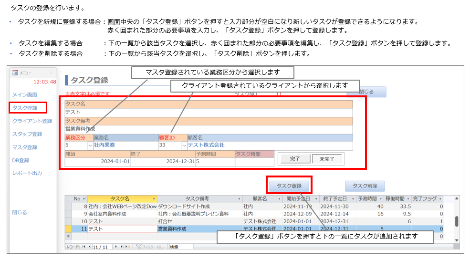Screen dimensions: 470x259
Task: Click the 社内業務 business name field
Action: click(x=126, y=145)
